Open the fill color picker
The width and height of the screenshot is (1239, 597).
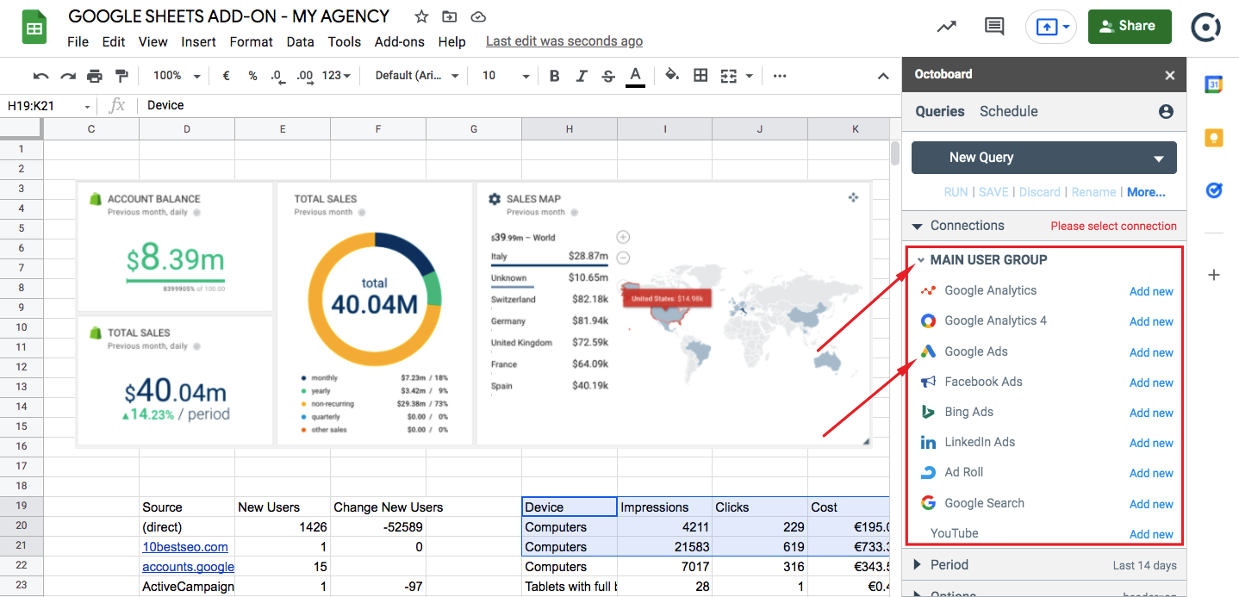673,76
